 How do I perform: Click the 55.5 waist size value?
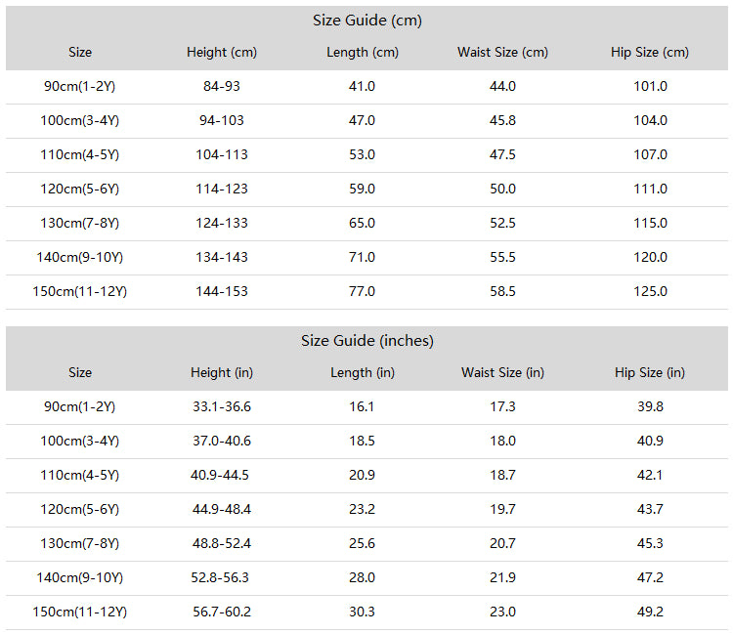coord(502,258)
